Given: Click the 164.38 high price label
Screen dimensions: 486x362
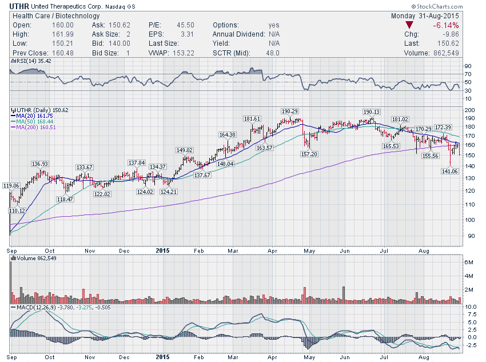Looking at the screenshot, I should (x=228, y=135).
